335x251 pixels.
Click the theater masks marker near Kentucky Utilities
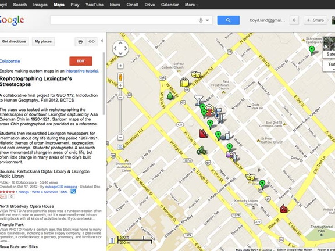[x=250, y=177]
